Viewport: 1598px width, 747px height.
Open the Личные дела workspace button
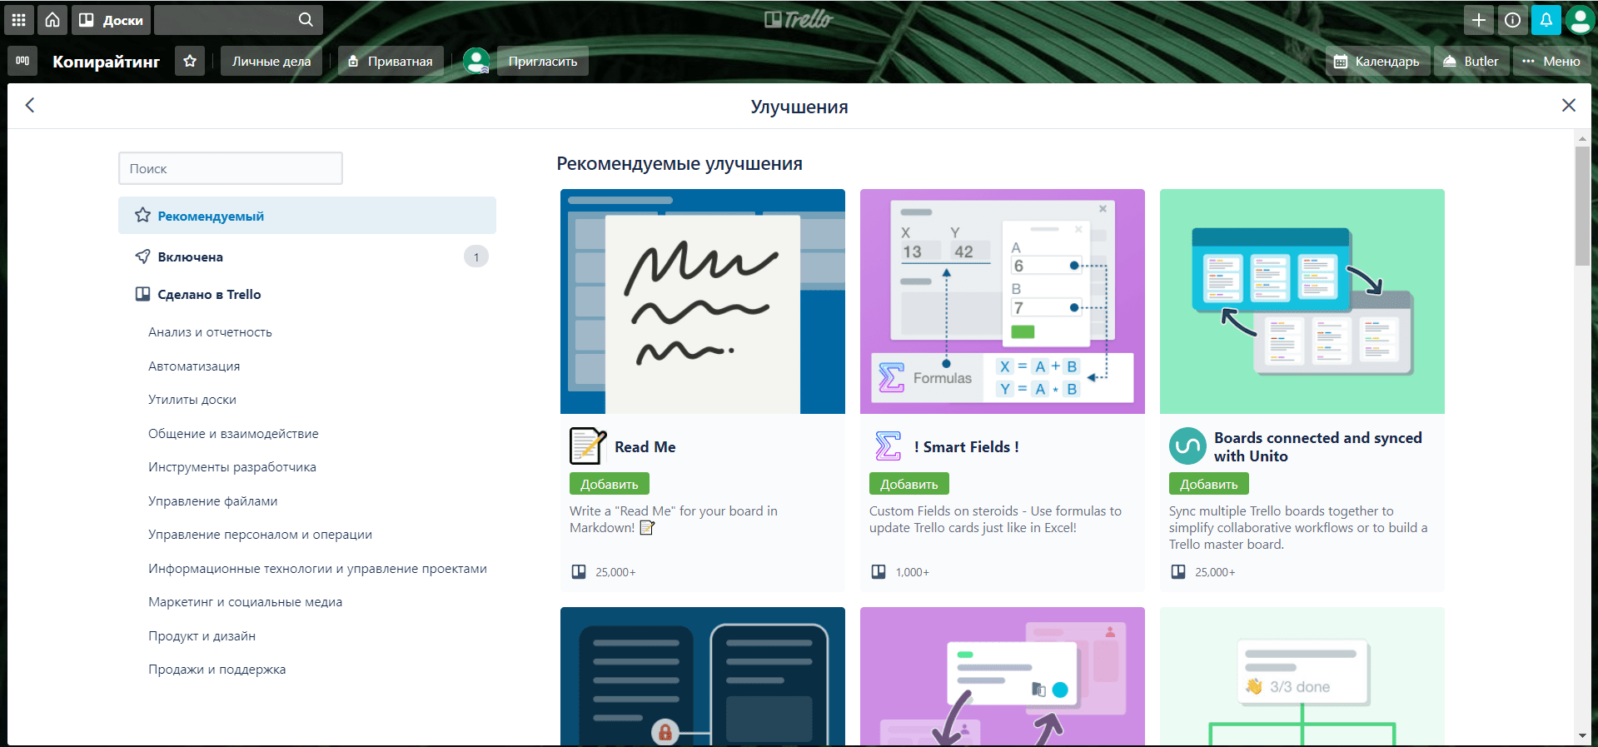271,61
